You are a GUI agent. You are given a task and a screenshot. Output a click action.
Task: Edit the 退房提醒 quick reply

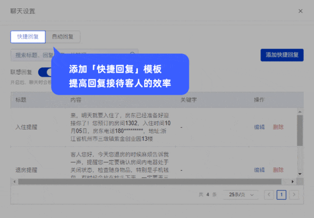259,170
